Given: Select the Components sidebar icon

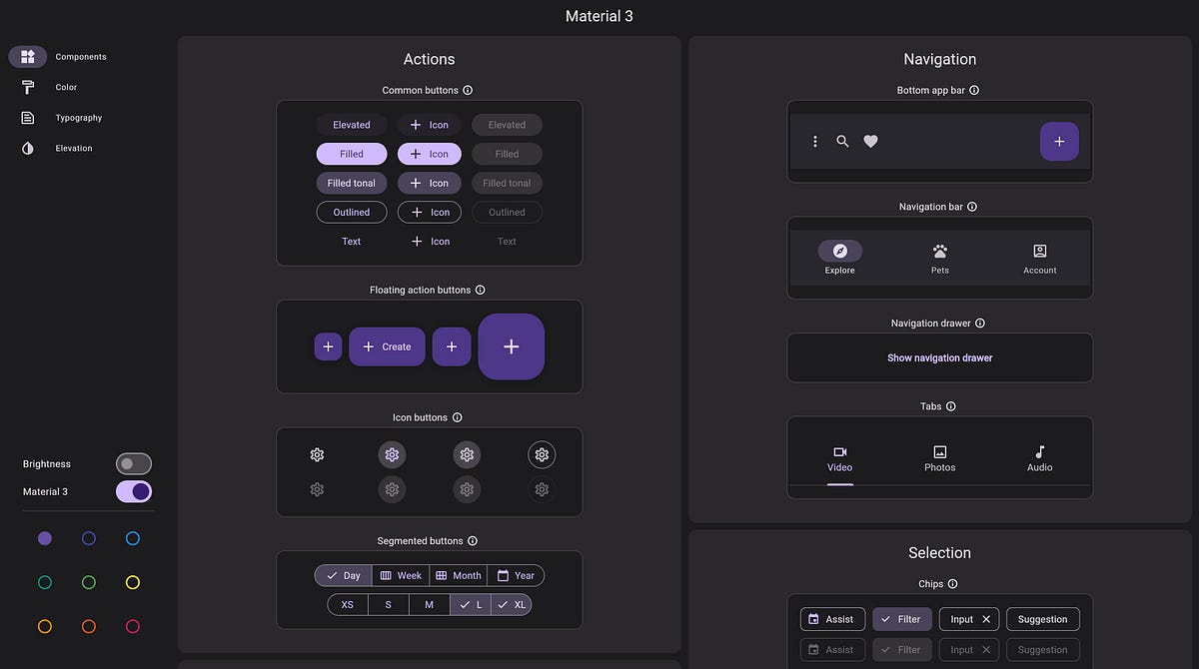Looking at the screenshot, I should click(28, 57).
